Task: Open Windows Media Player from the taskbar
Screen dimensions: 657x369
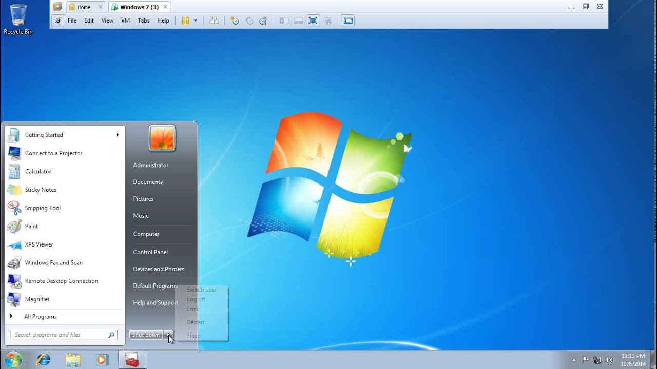Action: (x=102, y=359)
